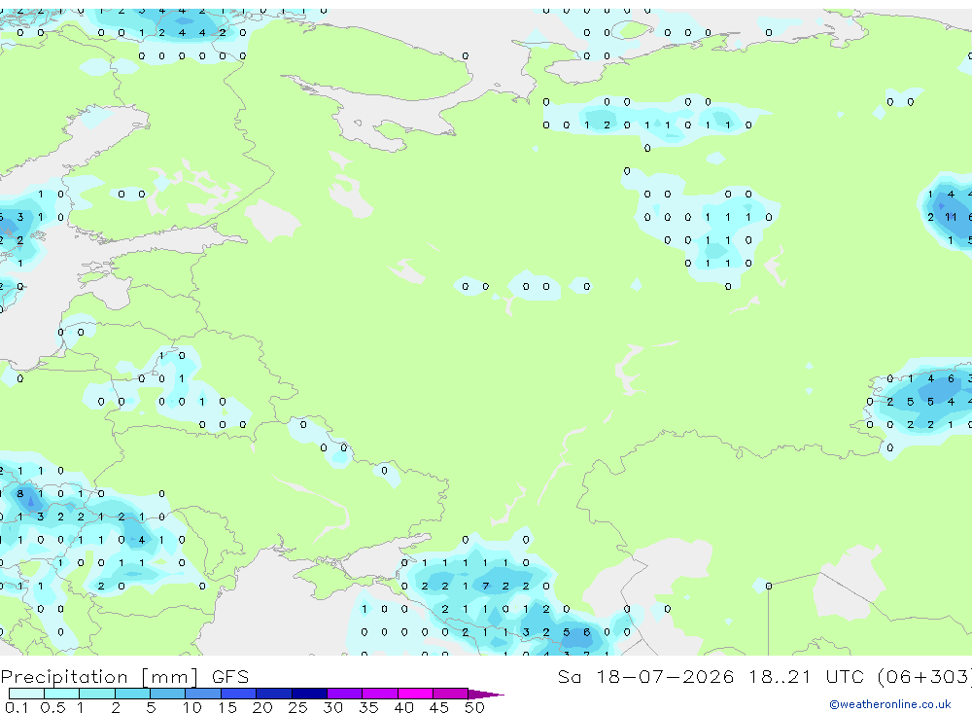
Task: Click the '8' precipitation value on map
Action: pos(19,494)
